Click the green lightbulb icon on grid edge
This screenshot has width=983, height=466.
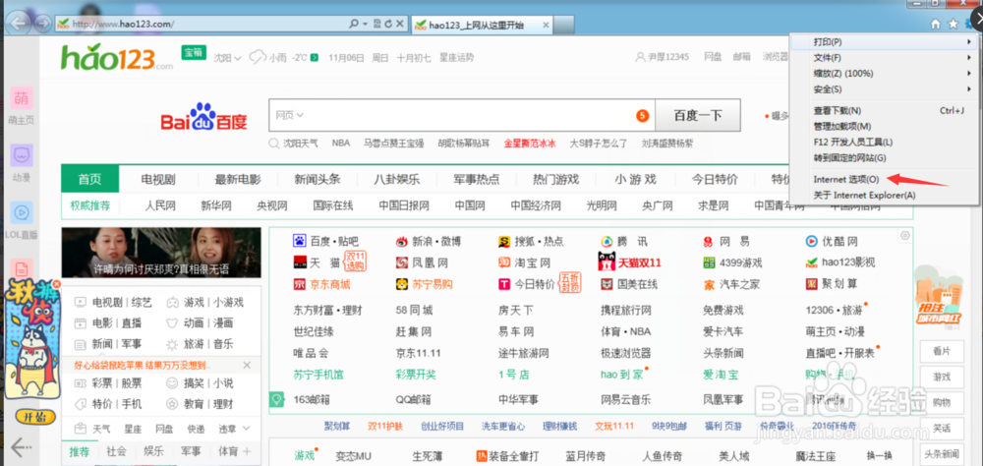point(276,399)
